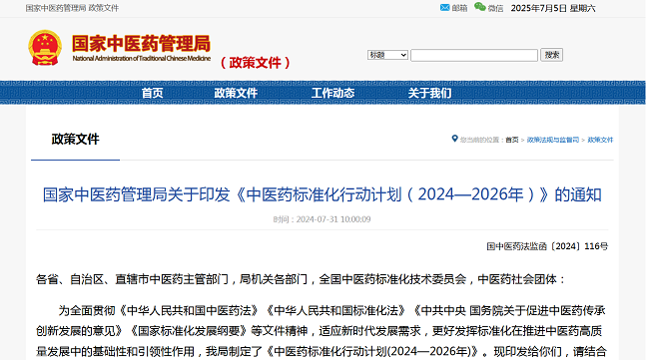649x360 pixels.
Task: Go to 首页 in navigation bar
Action: (x=153, y=93)
